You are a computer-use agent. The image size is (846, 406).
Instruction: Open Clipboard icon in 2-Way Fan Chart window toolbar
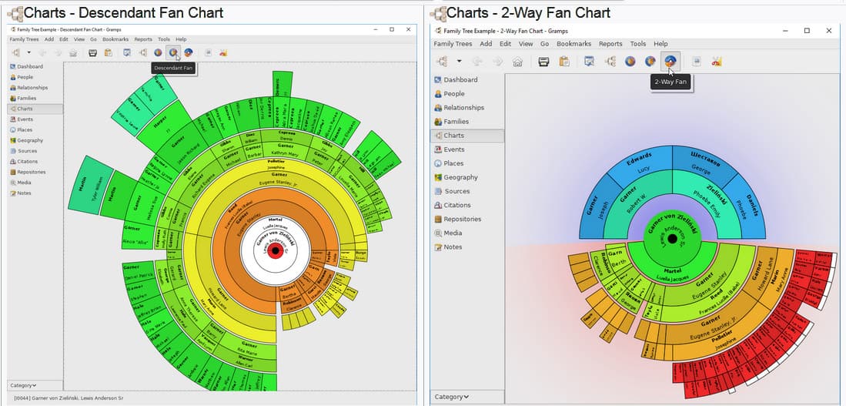(x=564, y=62)
